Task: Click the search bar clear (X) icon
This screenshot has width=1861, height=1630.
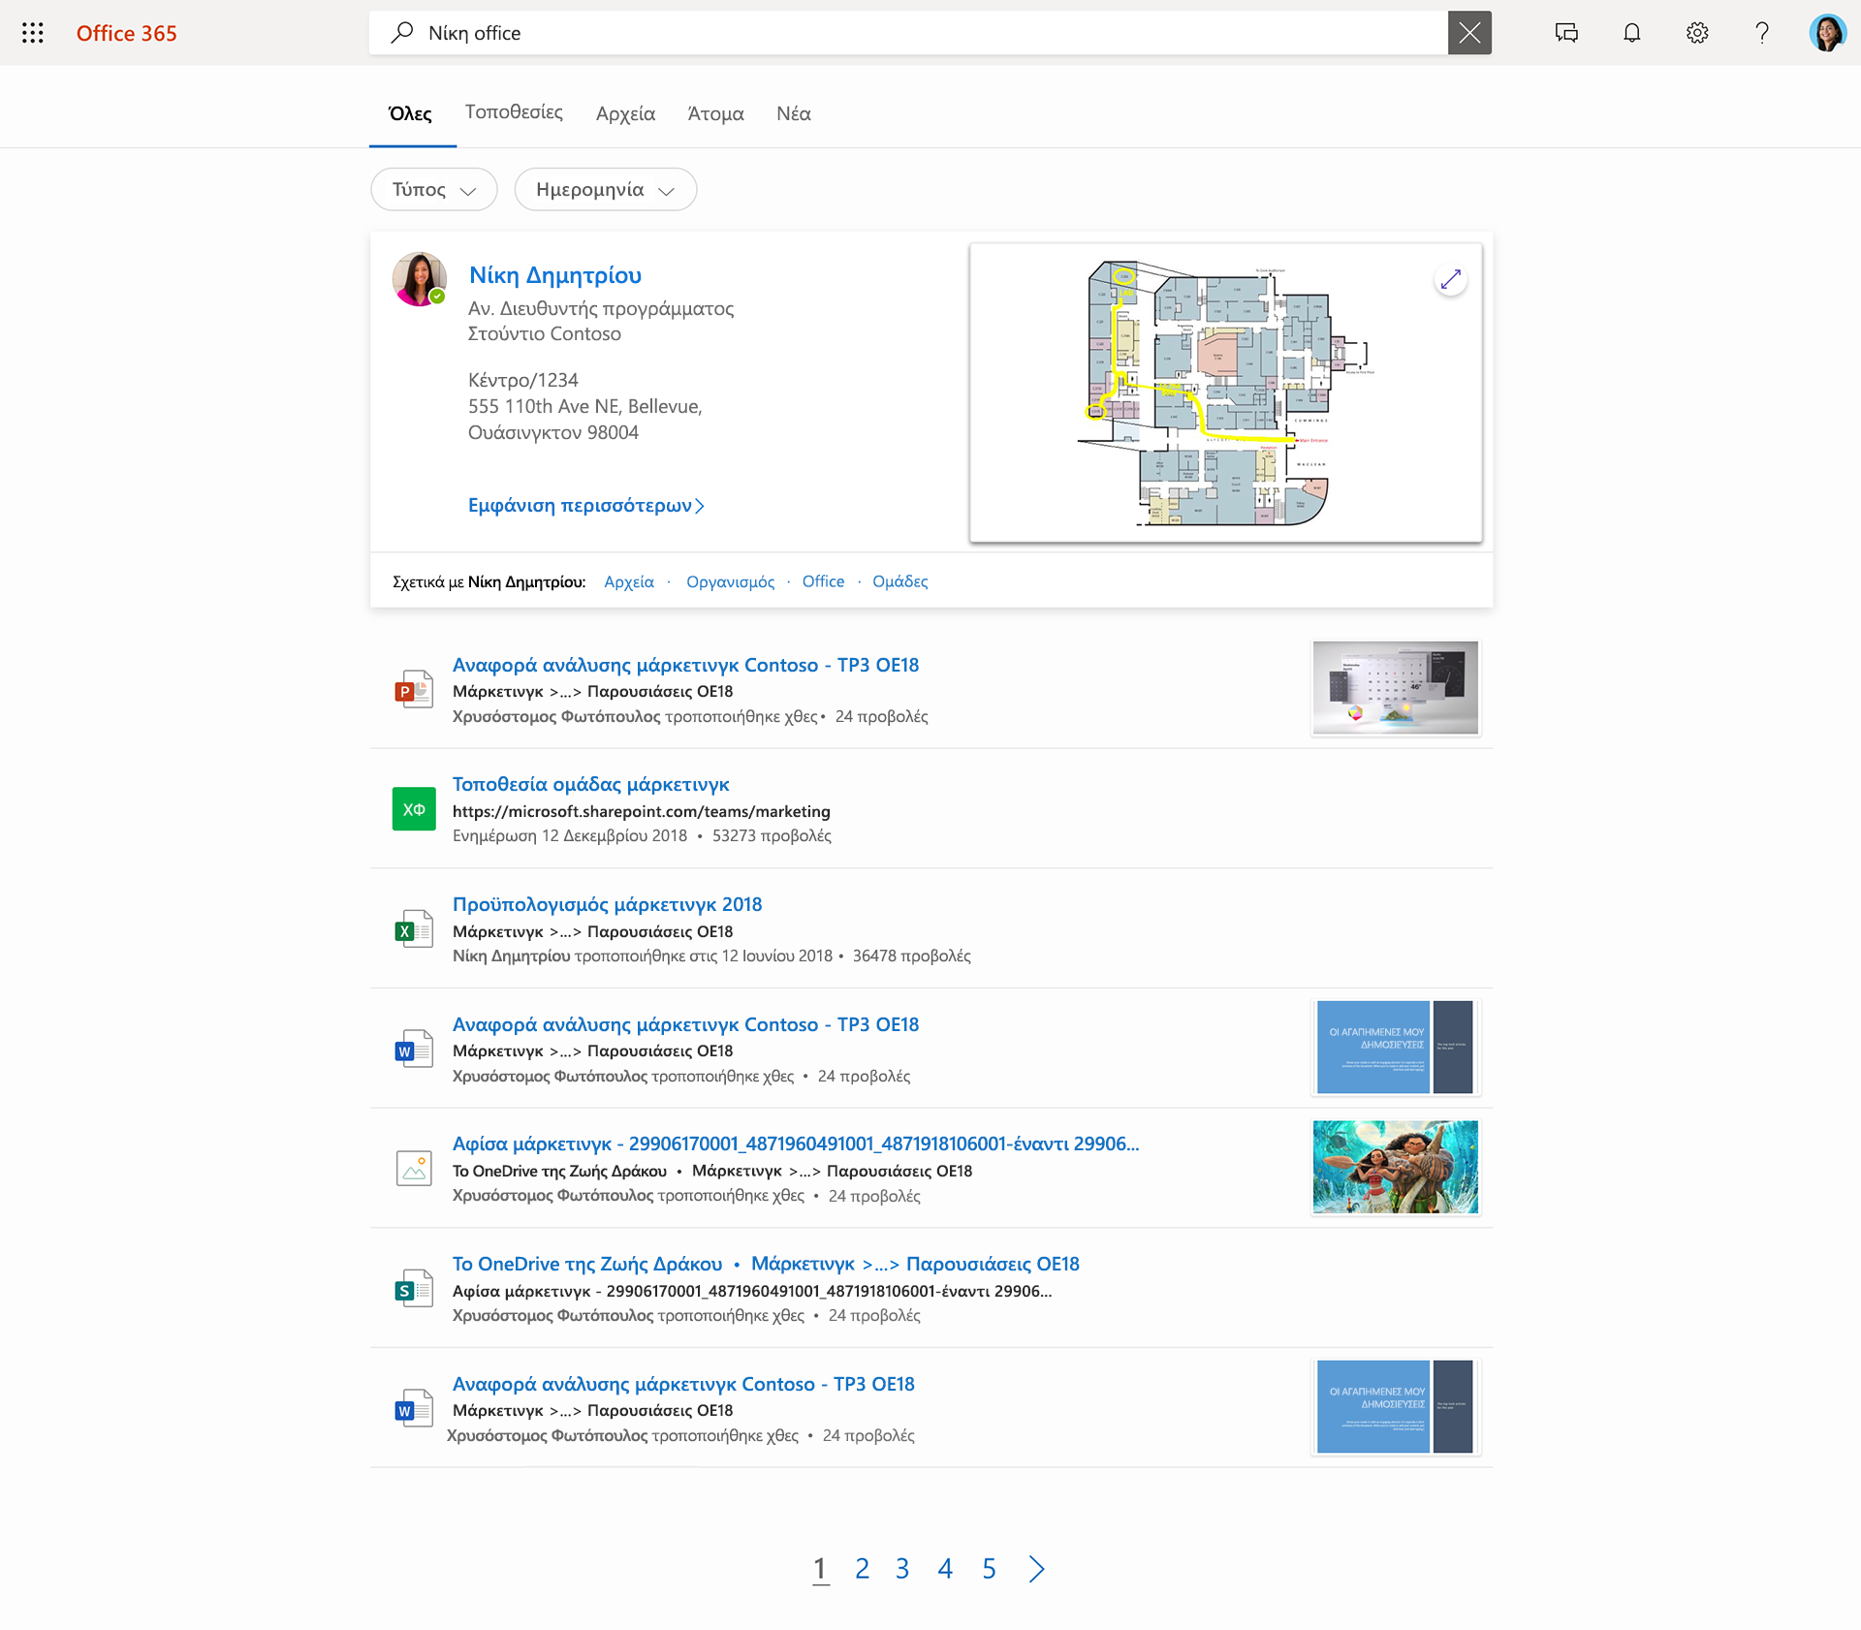Action: pyautogui.click(x=1468, y=30)
